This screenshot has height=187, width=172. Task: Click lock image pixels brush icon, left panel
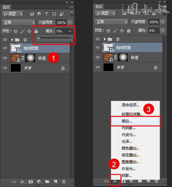[x=23, y=31]
